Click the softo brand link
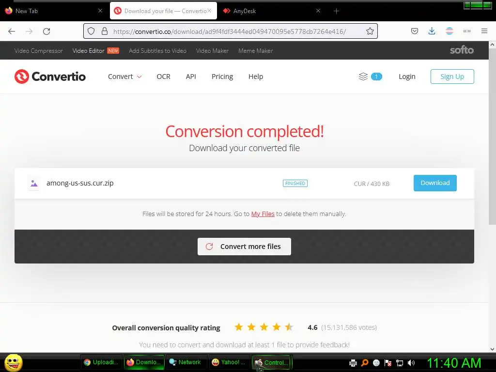The width and height of the screenshot is (496, 372). 462,50
